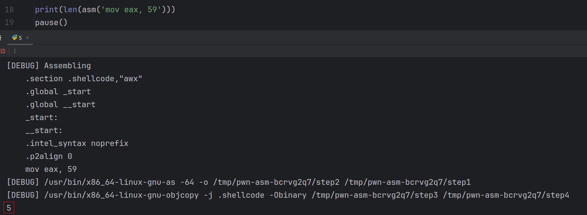
Task: Click the 'mov eax, 59' console output line
Action: (x=51, y=169)
